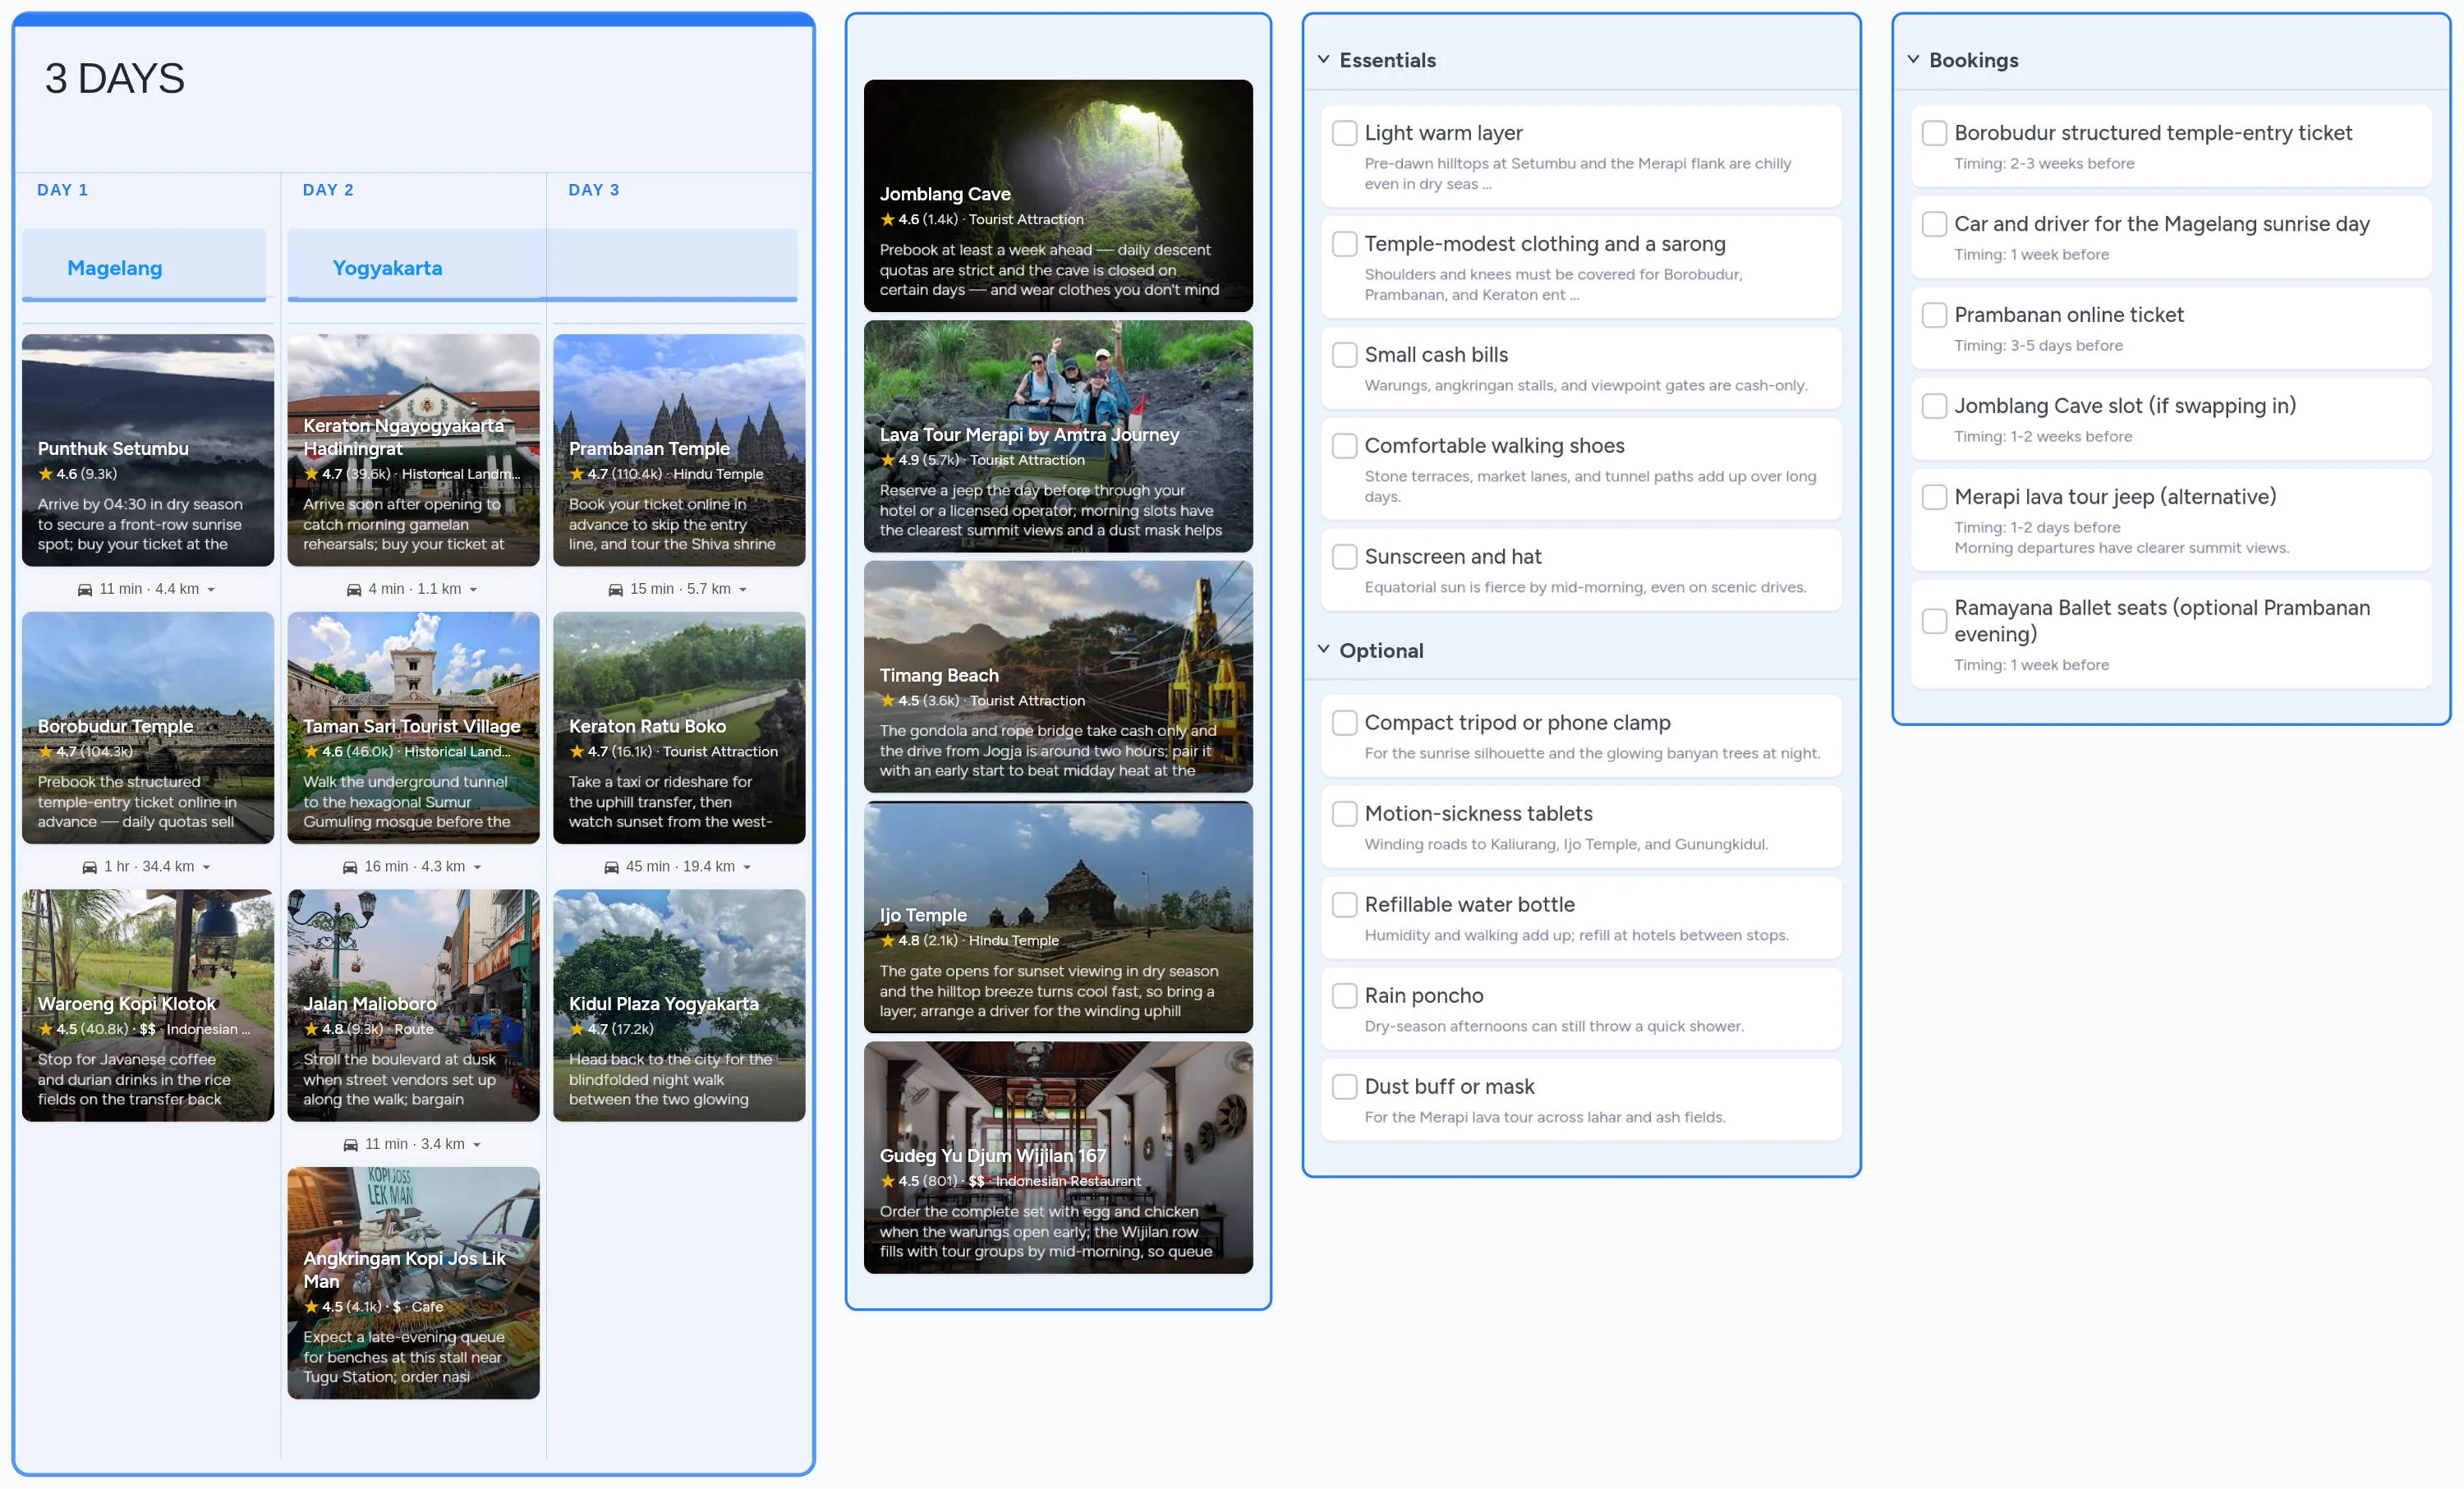Tick Comfortable walking shoes checkbox
The height and width of the screenshot is (1489, 2464).
point(1345,446)
